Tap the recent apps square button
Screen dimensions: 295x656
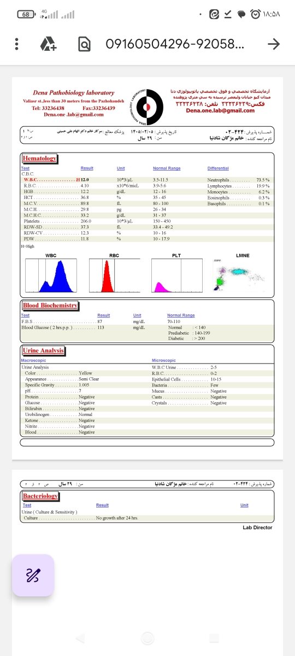(x=214, y=637)
